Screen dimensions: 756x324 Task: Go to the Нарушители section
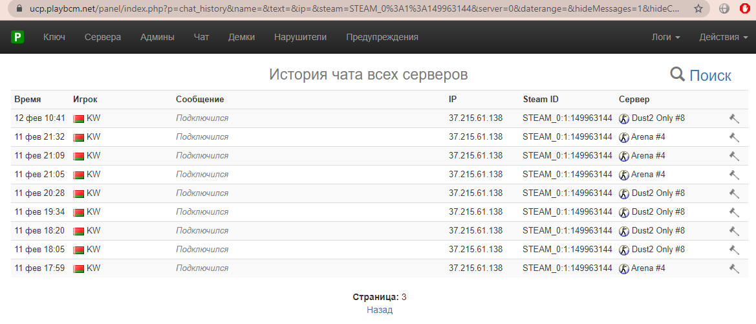300,38
